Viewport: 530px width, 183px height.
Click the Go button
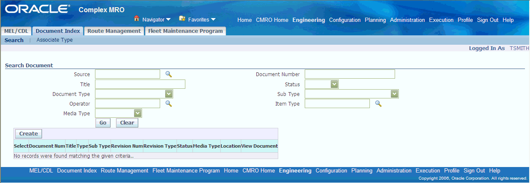point(103,123)
